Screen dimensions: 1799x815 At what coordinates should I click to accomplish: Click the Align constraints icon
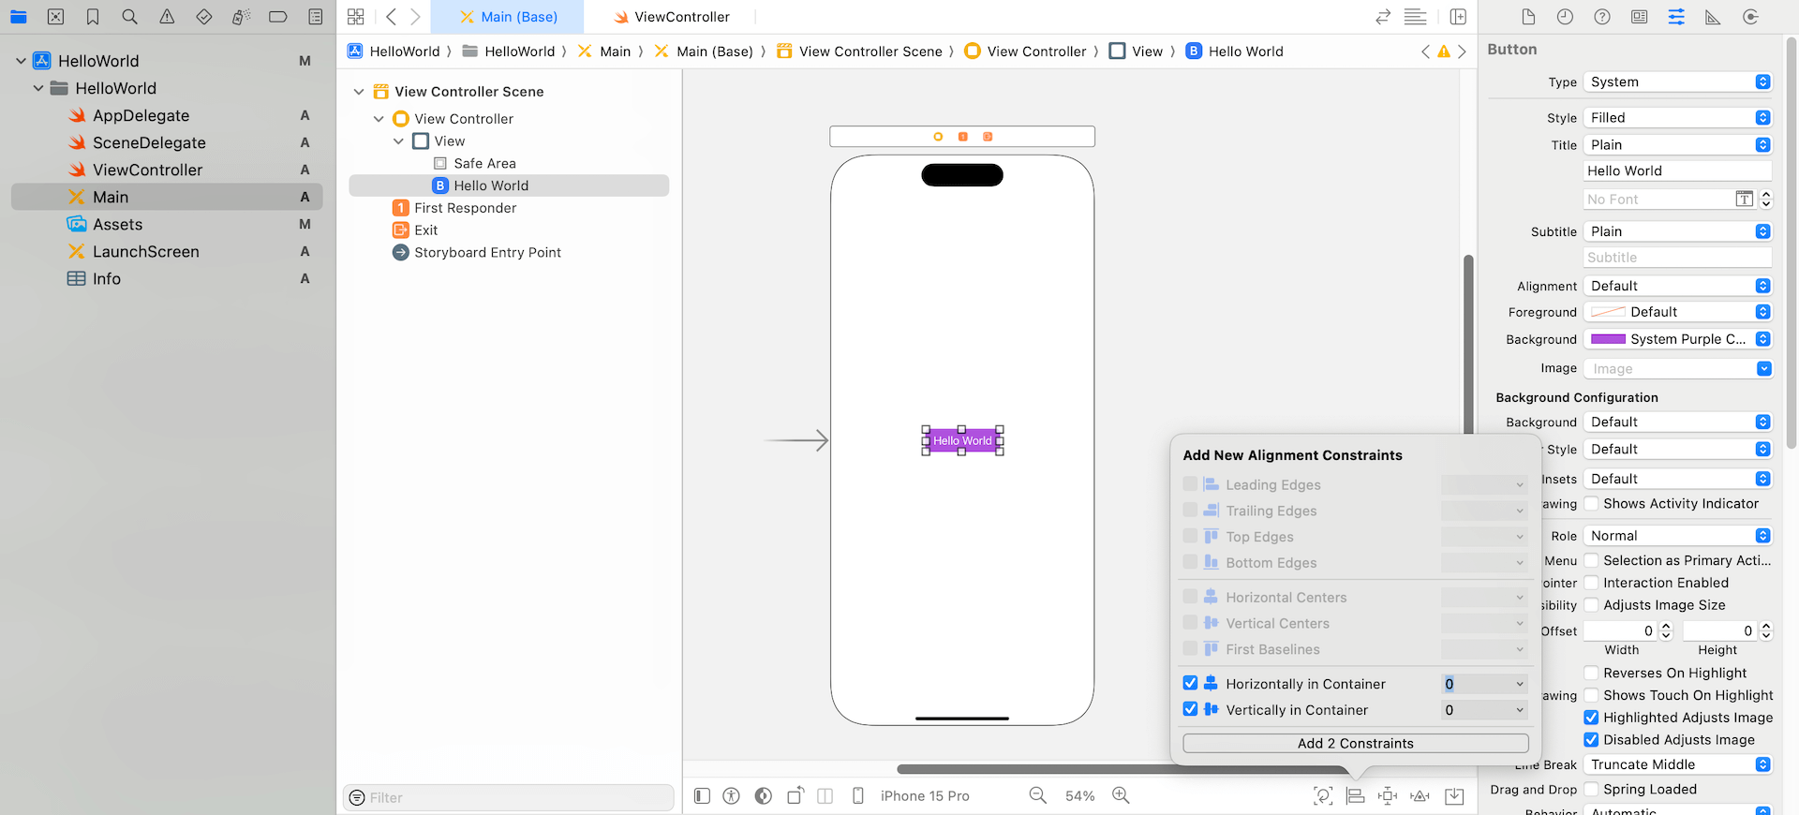(1355, 795)
